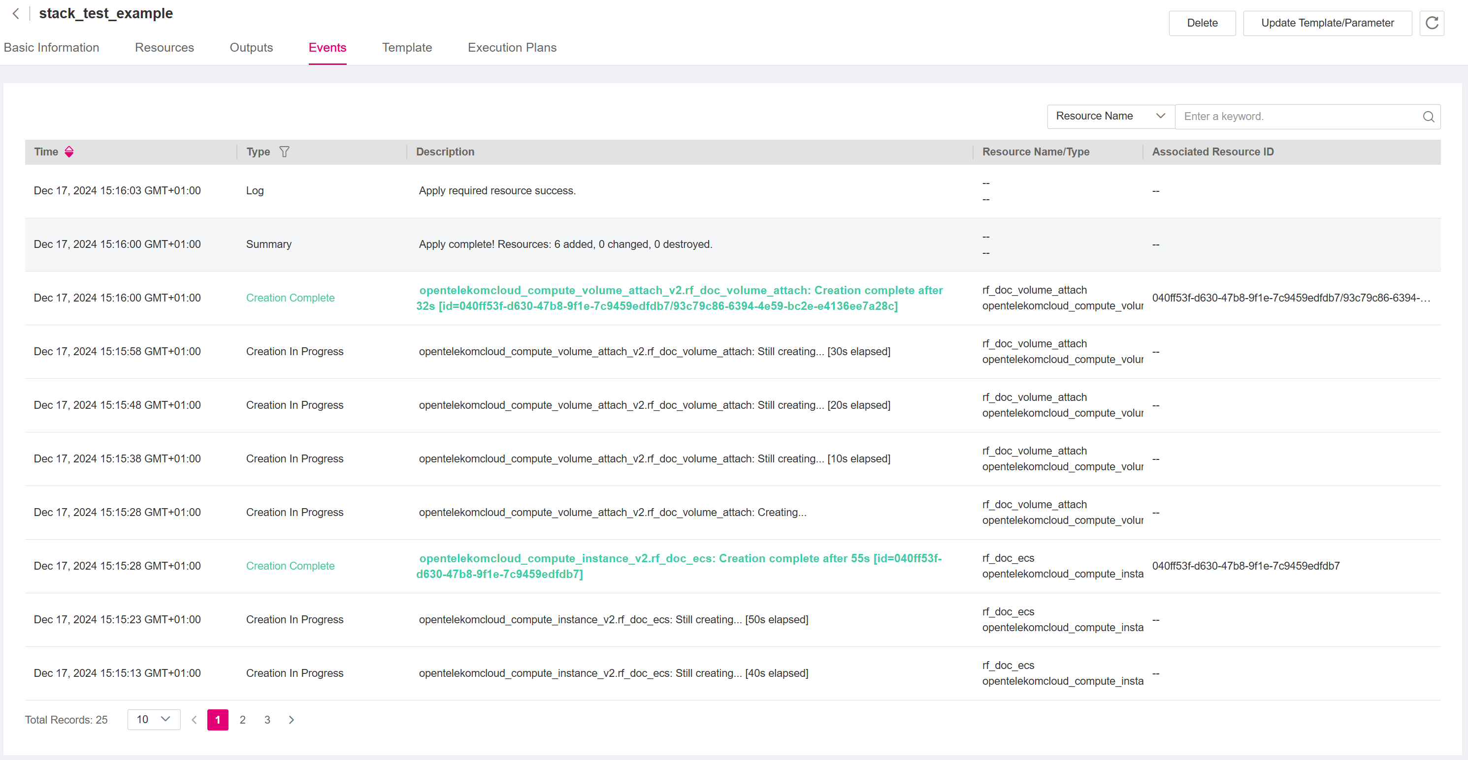Open the Template tab

[407, 47]
